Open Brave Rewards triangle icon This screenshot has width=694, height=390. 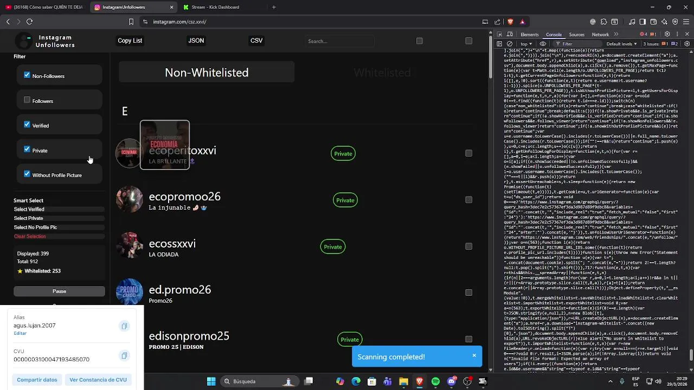522,22
